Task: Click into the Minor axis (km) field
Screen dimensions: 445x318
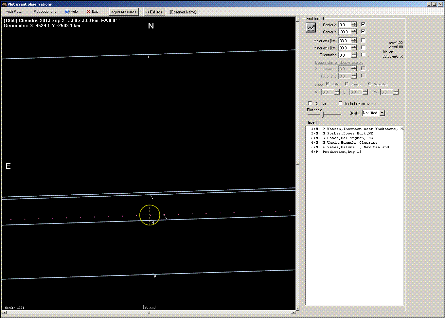Action: pyautogui.click(x=345, y=48)
